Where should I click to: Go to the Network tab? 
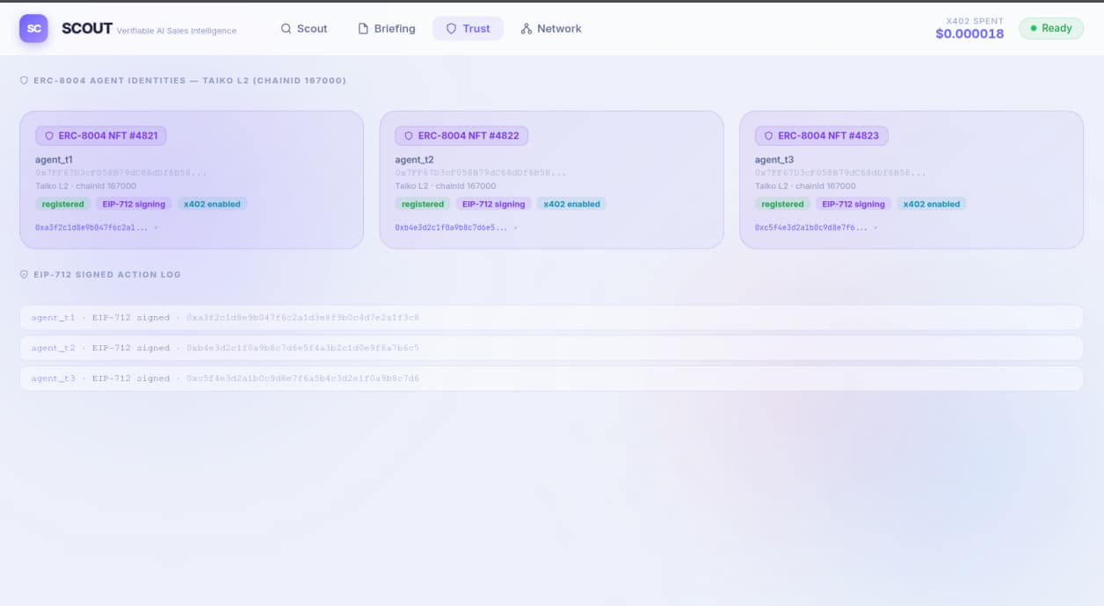coord(551,28)
